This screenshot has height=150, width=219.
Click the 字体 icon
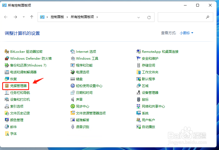7,134
